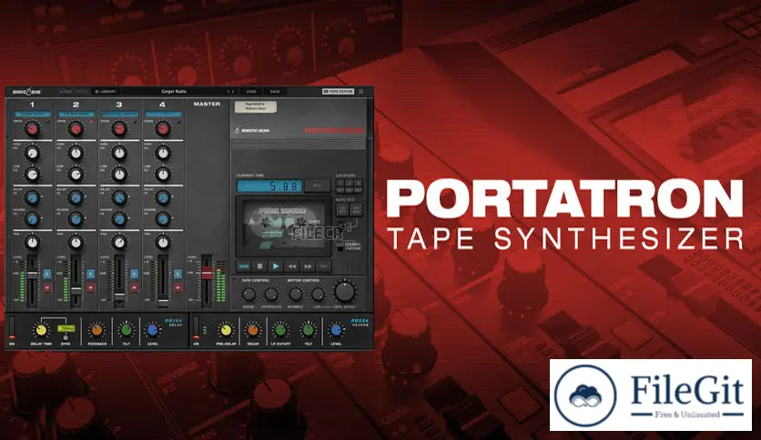Image resolution: width=761 pixels, height=440 pixels.
Task: Click the SAVE button
Action: pyautogui.click(x=275, y=91)
